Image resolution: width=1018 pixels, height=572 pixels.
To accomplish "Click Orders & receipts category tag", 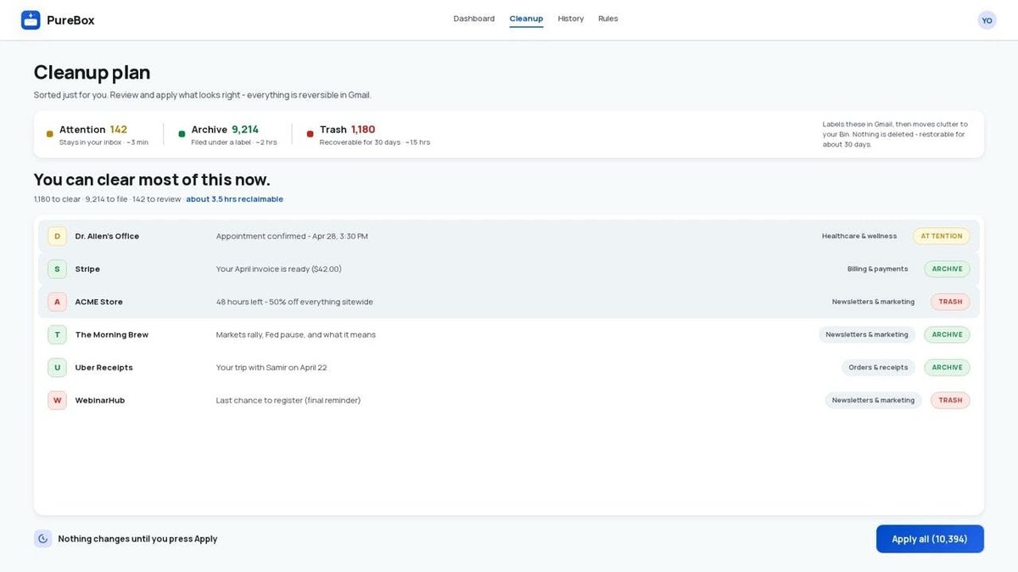I will [x=878, y=368].
